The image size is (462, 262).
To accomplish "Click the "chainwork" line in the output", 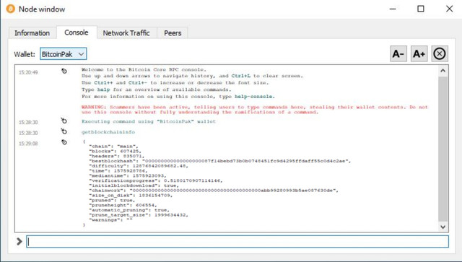I will click(214, 191).
